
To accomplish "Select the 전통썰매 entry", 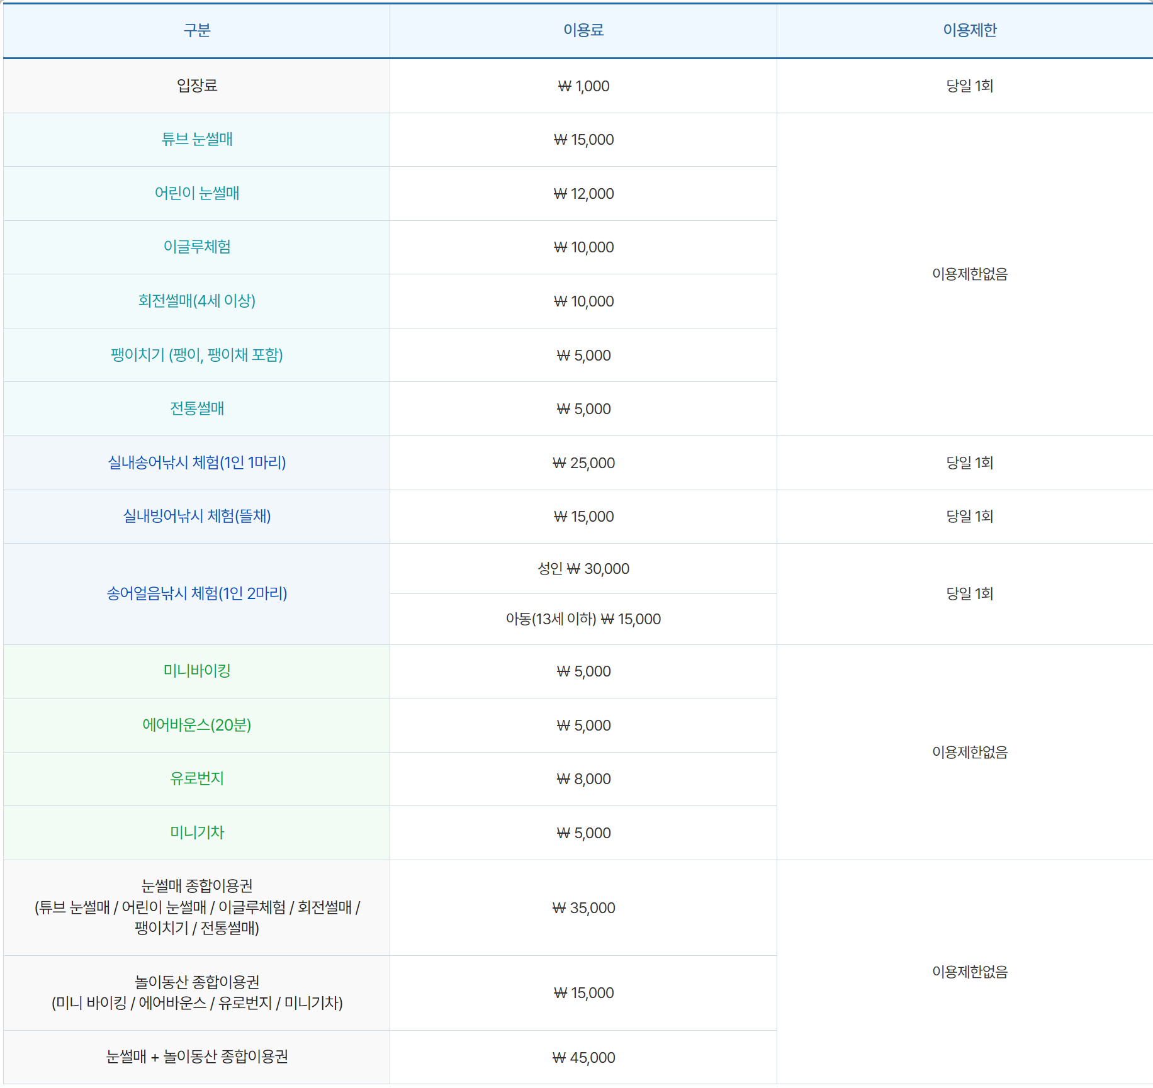I will (196, 408).
